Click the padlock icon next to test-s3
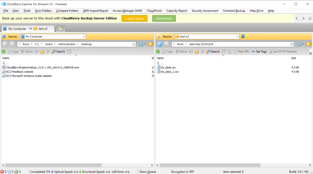Screen dimensions: 313x174 [243, 36]
